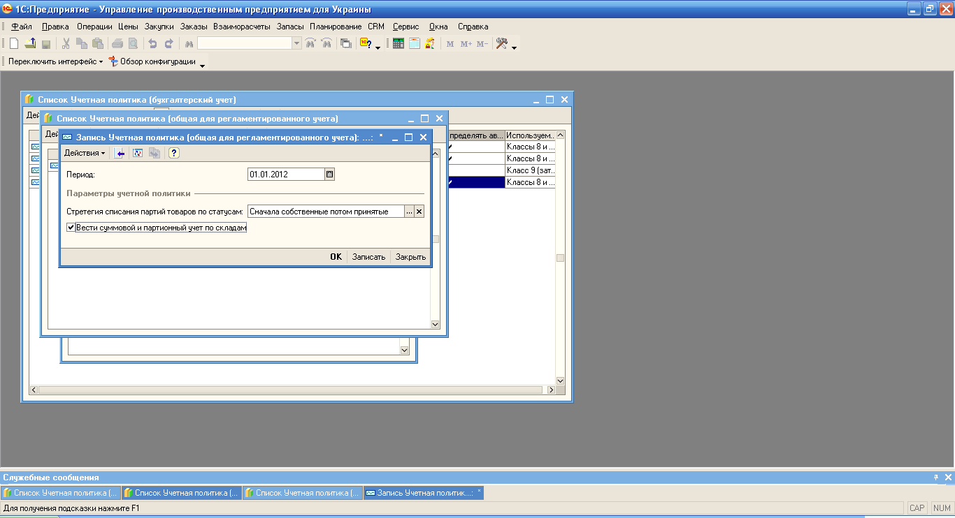
Task: Switch to the 'Запись Учетная политик...' window tab
Action: click(424, 493)
